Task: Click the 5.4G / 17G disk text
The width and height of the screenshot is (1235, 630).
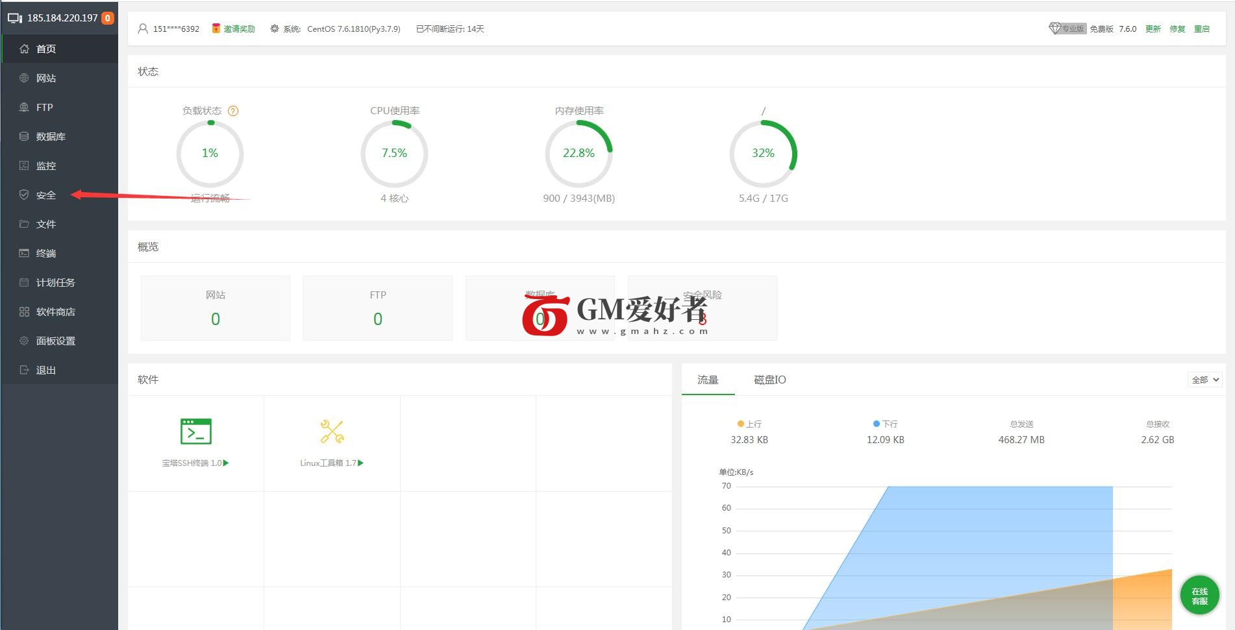Action: coord(764,199)
